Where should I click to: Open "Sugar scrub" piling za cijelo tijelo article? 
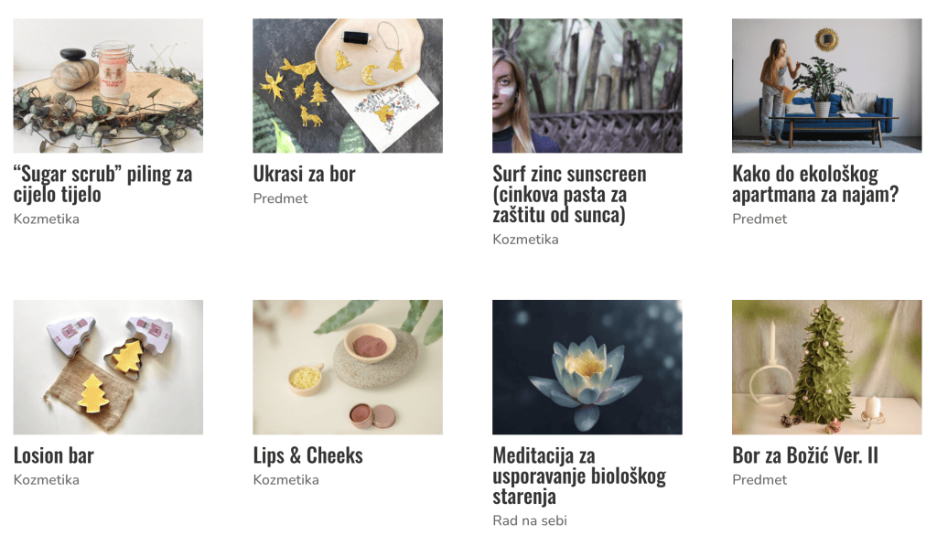click(102, 184)
